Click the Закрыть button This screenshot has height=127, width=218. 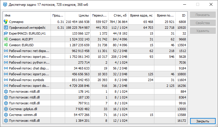coord(203,121)
